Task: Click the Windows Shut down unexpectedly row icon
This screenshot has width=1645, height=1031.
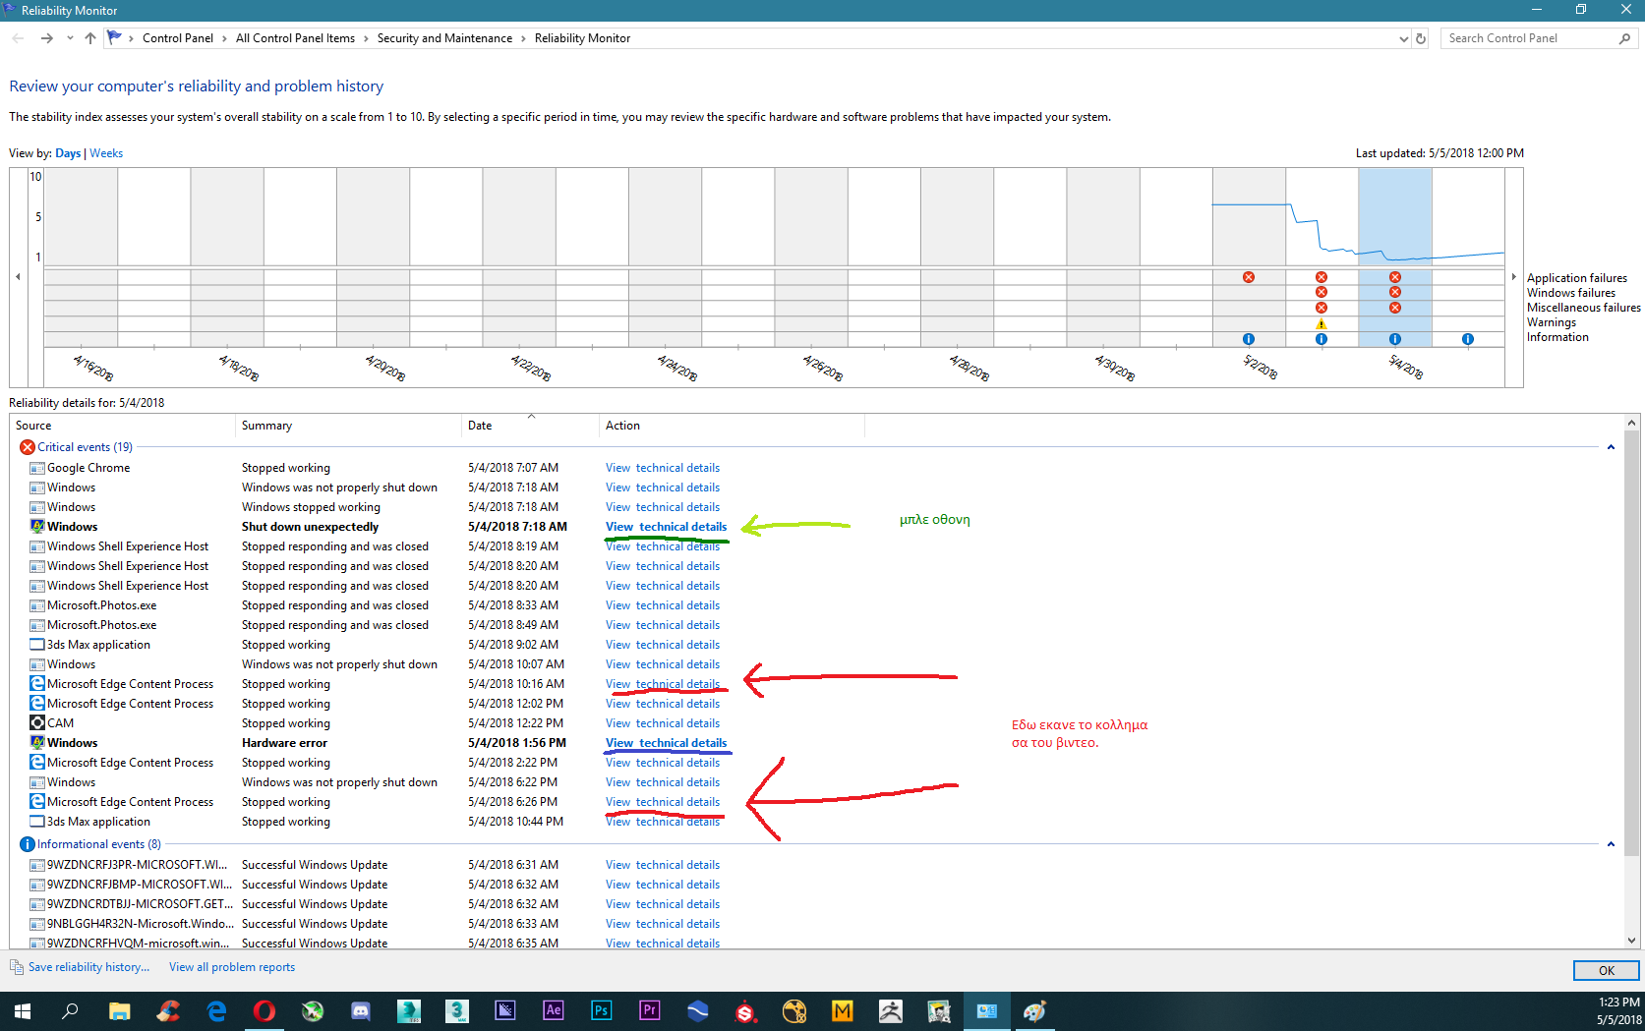Action: click(x=37, y=527)
